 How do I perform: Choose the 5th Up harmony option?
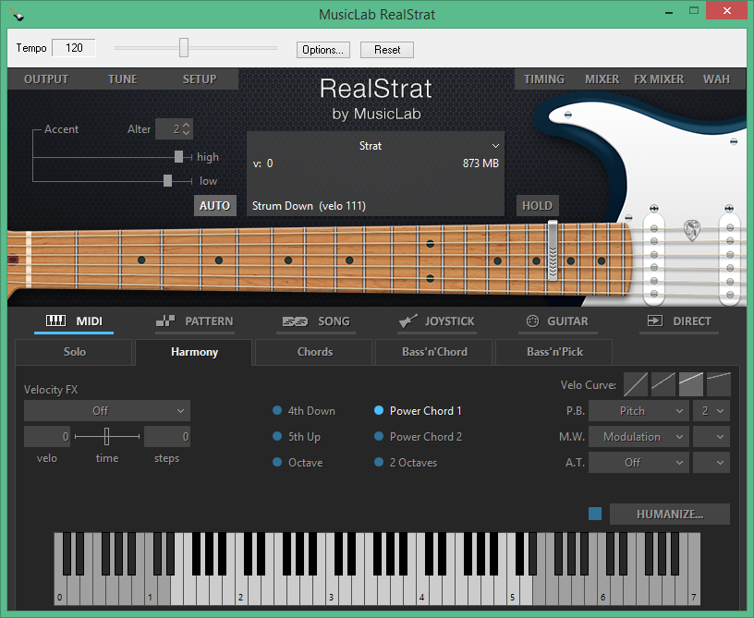tap(297, 437)
